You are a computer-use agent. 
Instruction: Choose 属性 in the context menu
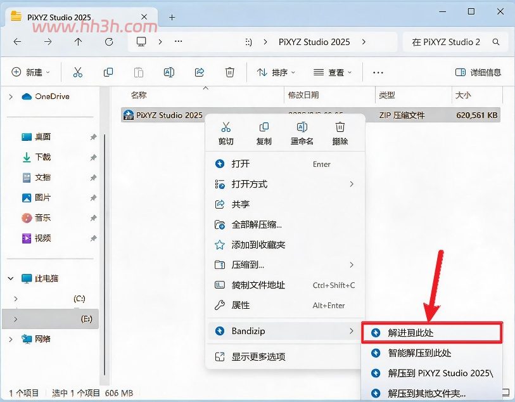pyautogui.click(x=285, y=306)
